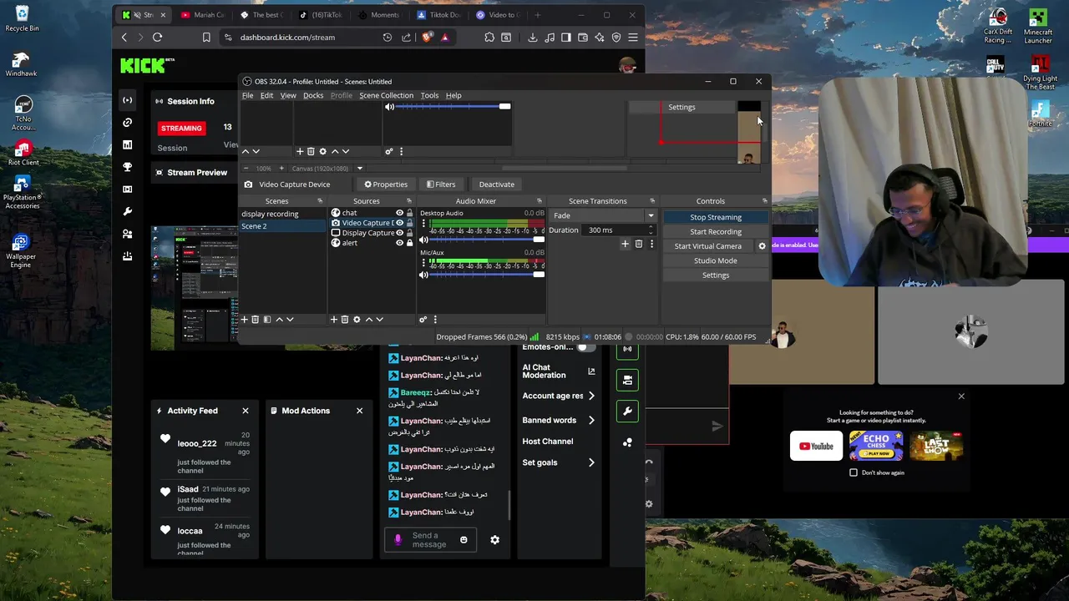Expand Account age restriction settings
The image size is (1069, 601).
pyautogui.click(x=591, y=396)
